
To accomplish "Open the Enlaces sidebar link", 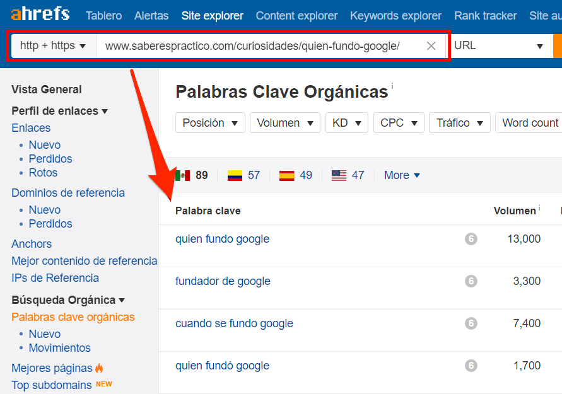I will pos(31,128).
